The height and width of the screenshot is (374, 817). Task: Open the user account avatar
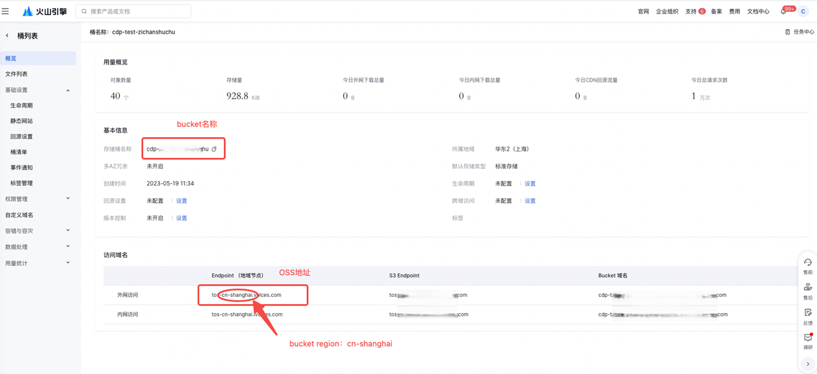(803, 11)
